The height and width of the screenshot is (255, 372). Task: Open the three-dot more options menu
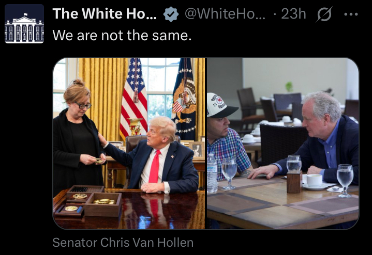pyautogui.click(x=351, y=14)
